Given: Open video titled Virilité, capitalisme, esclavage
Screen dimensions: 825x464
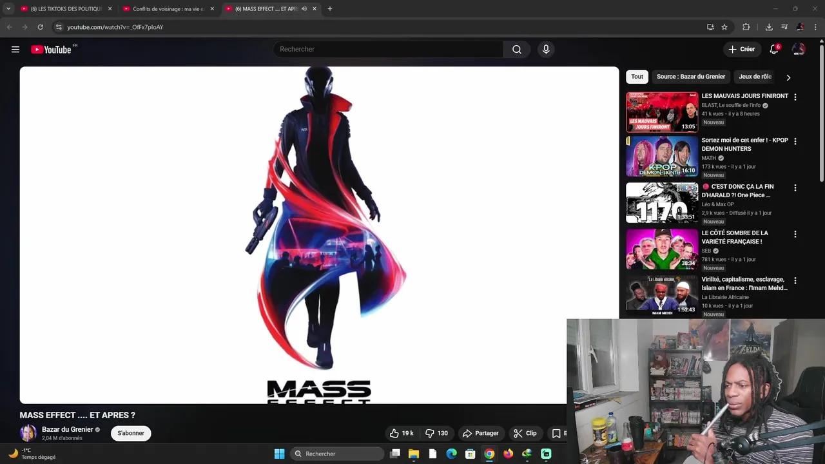Looking at the screenshot, I should coord(745,284).
